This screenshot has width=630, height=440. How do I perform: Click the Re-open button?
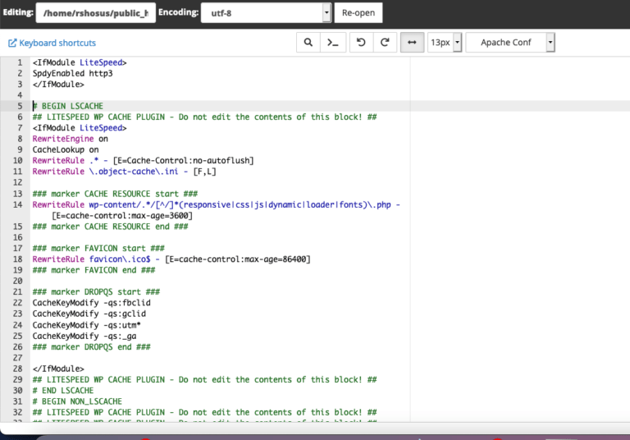point(358,13)
